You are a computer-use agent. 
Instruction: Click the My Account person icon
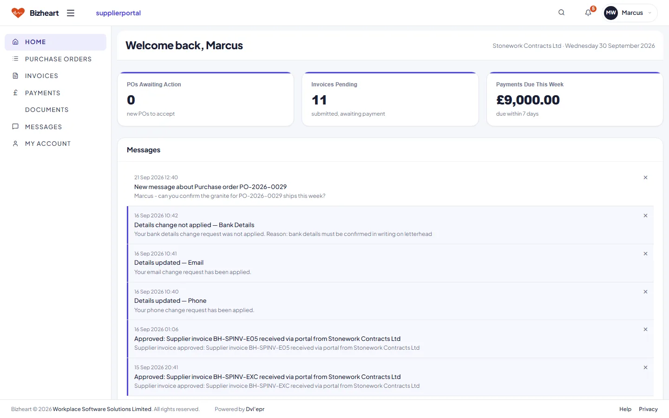(15, 144)
